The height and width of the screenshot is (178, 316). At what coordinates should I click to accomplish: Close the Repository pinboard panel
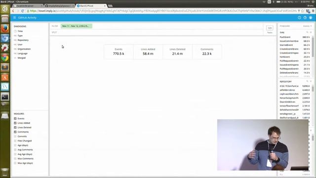tap(311, 81)
